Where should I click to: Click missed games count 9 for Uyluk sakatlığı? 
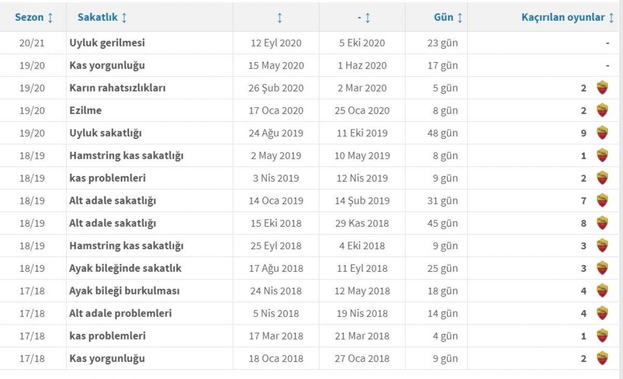(x=584, y=133)
